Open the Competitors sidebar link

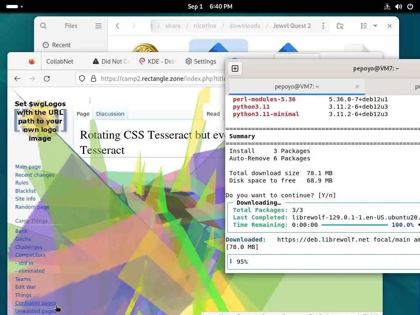coord(30,255)
